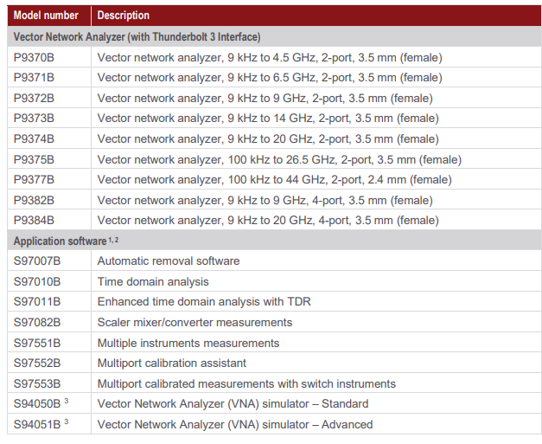
Task: Click the Application software section heading
Action: pos(66,241)
